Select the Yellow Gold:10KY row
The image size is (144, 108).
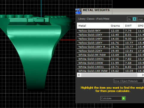[110, 35]
